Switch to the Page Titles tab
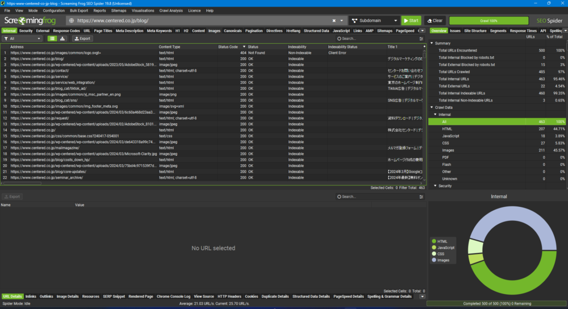This screenshot has width=568, height=309. click(103, 31)
